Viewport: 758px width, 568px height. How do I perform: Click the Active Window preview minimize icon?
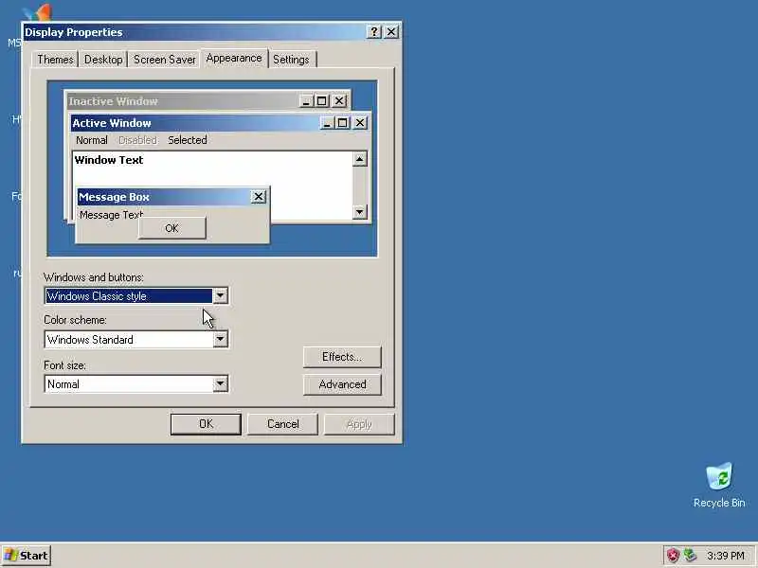[x=327, y=123]
